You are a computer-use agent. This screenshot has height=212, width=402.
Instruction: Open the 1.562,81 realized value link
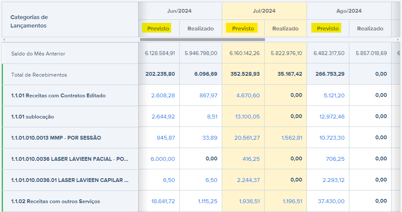[291, 138]
